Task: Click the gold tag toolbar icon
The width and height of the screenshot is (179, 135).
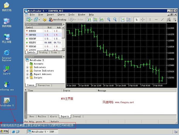Action: (x=45, y=20)
